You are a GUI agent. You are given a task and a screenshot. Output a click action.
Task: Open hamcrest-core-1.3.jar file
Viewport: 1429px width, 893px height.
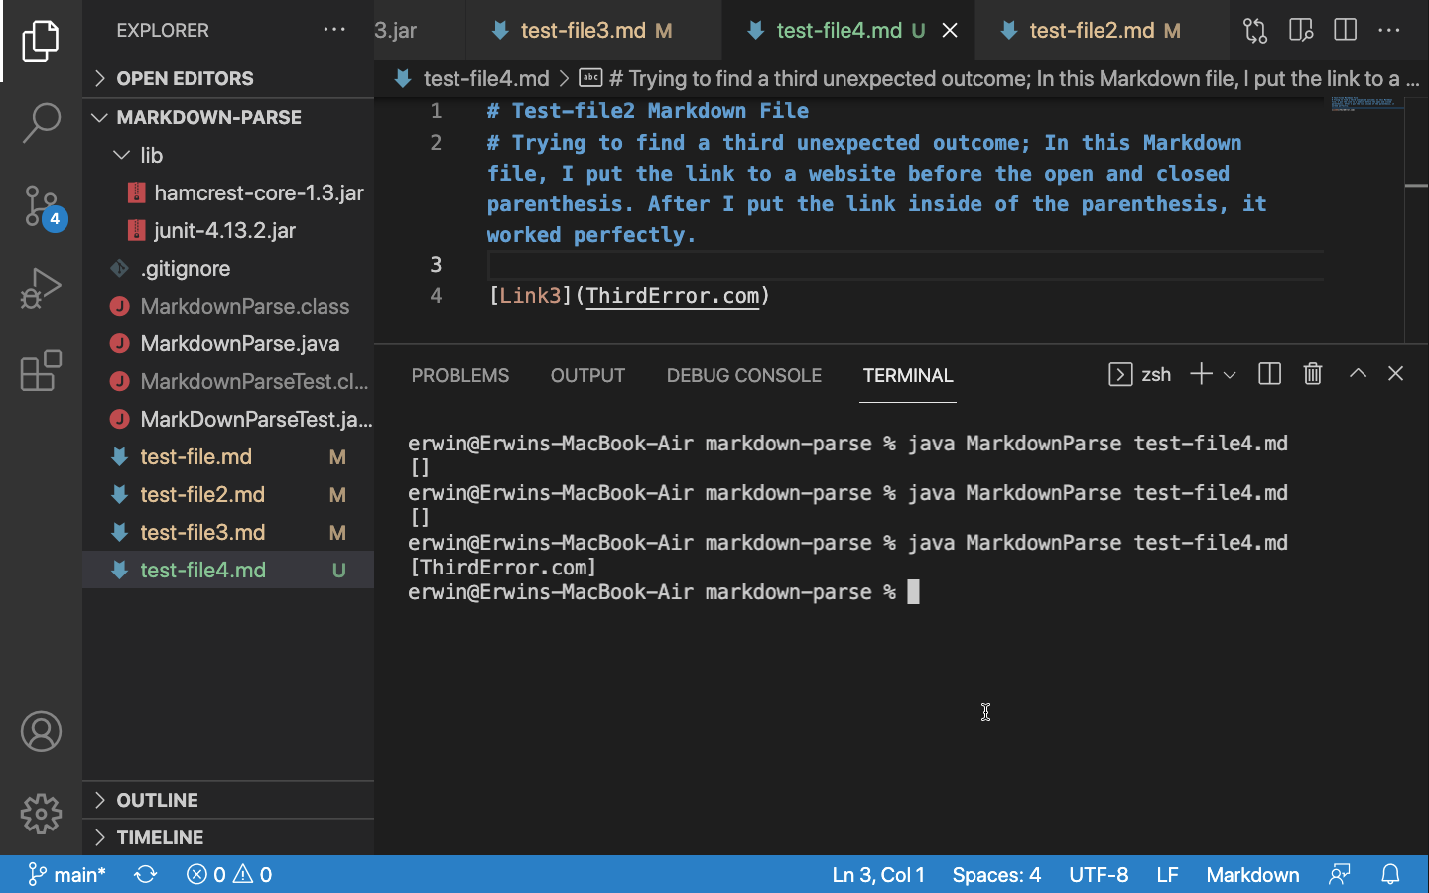coord(228,192)
